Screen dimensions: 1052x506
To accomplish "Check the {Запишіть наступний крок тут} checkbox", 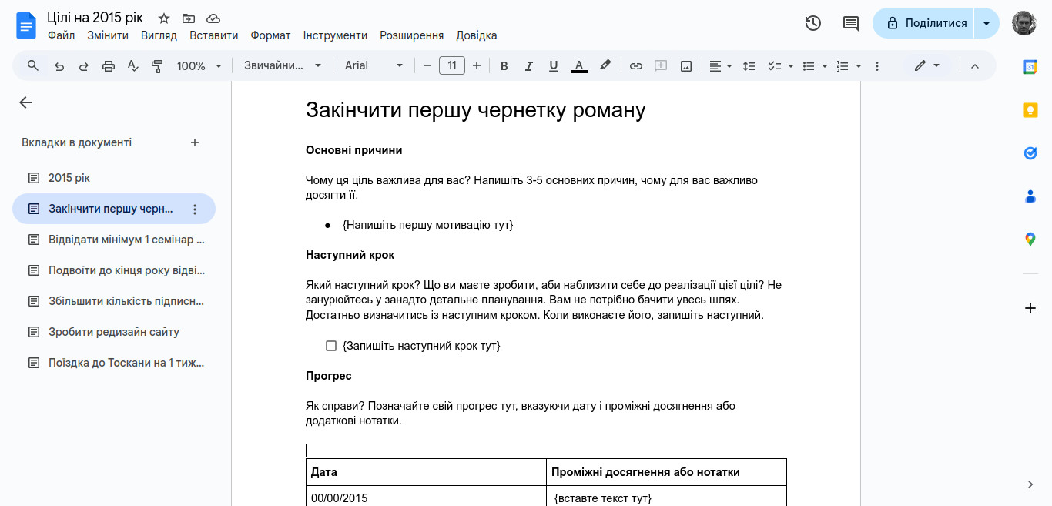I will (331, 346).
